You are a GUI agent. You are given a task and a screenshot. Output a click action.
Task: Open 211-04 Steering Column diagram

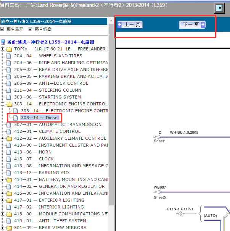tap(48, 90)
